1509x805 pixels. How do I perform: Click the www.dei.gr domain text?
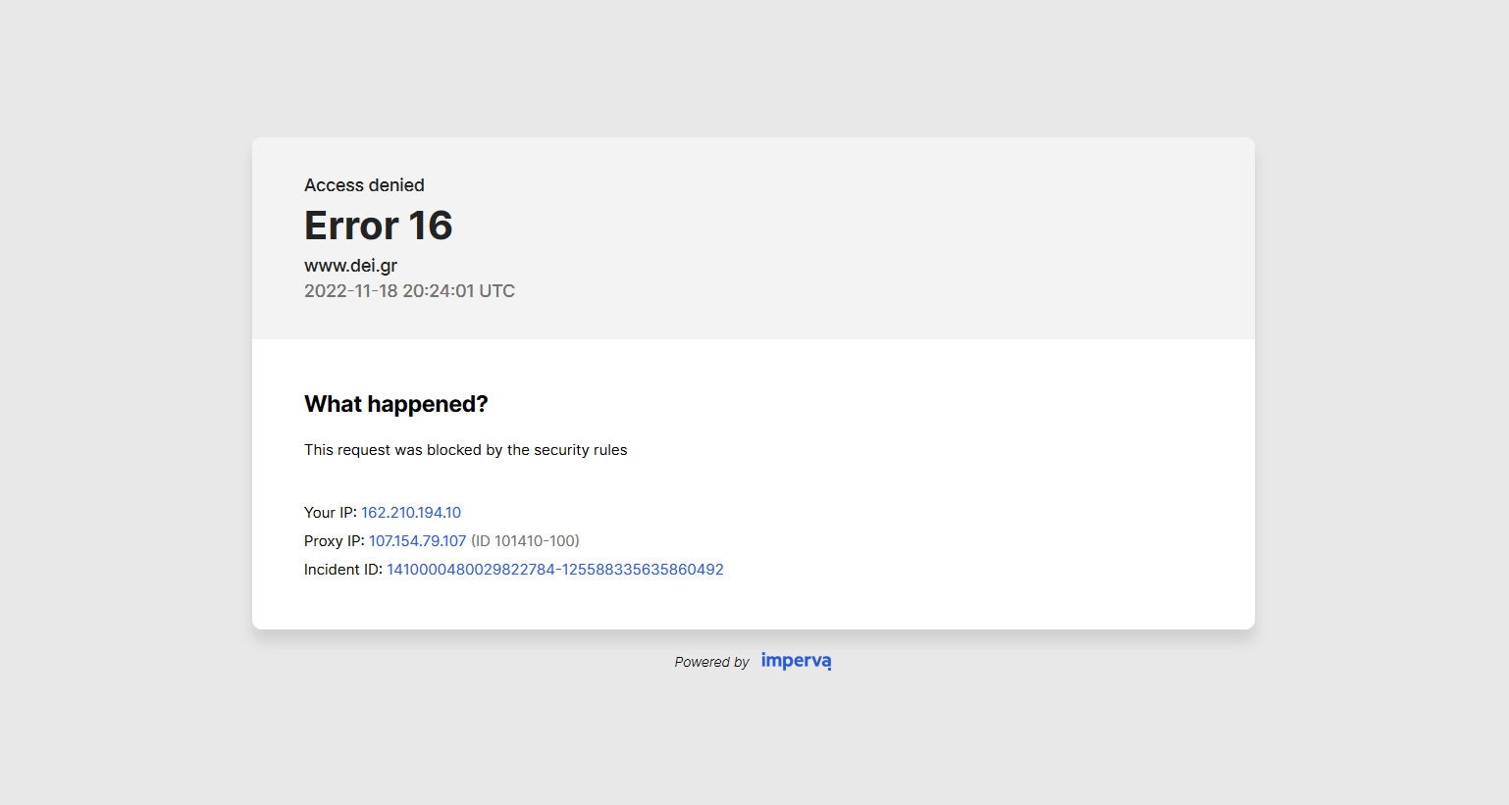point(350,266)
